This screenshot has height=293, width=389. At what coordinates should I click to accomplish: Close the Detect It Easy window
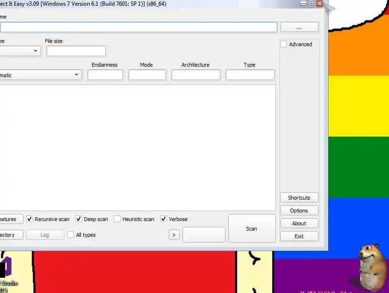[320, 4]
